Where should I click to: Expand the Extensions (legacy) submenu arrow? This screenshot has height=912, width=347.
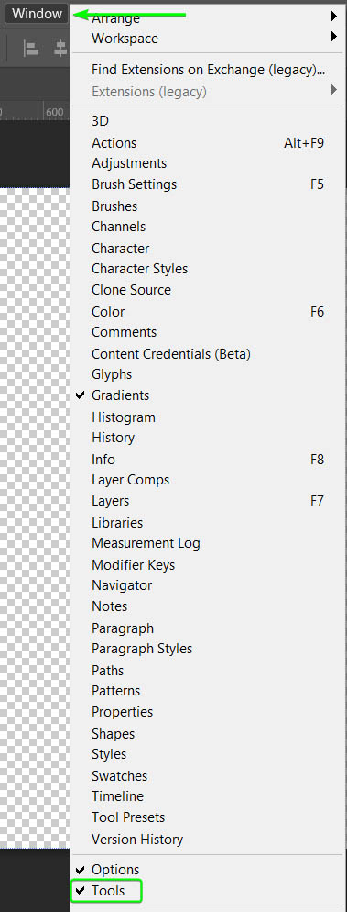pyautogui.click(x=334, y=90)
